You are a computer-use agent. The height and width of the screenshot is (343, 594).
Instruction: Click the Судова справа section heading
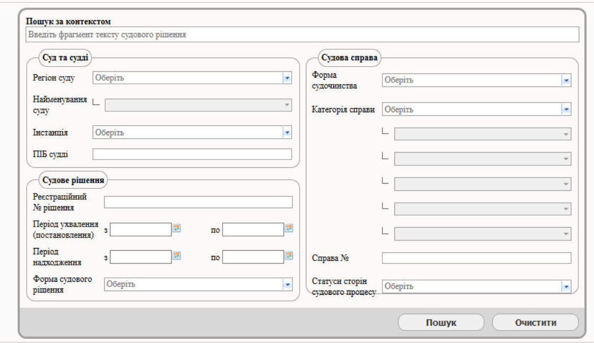(x=349, y=58)
